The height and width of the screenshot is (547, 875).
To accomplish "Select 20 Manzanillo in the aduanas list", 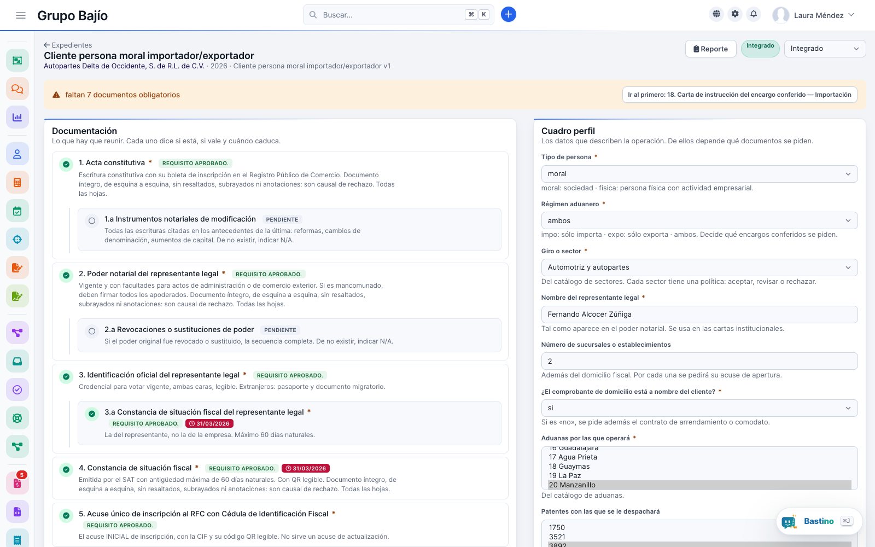I will 699,485.
